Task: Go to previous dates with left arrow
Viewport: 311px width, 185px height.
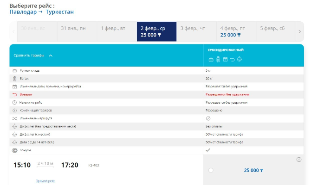Action: click(x=13, y=31)
